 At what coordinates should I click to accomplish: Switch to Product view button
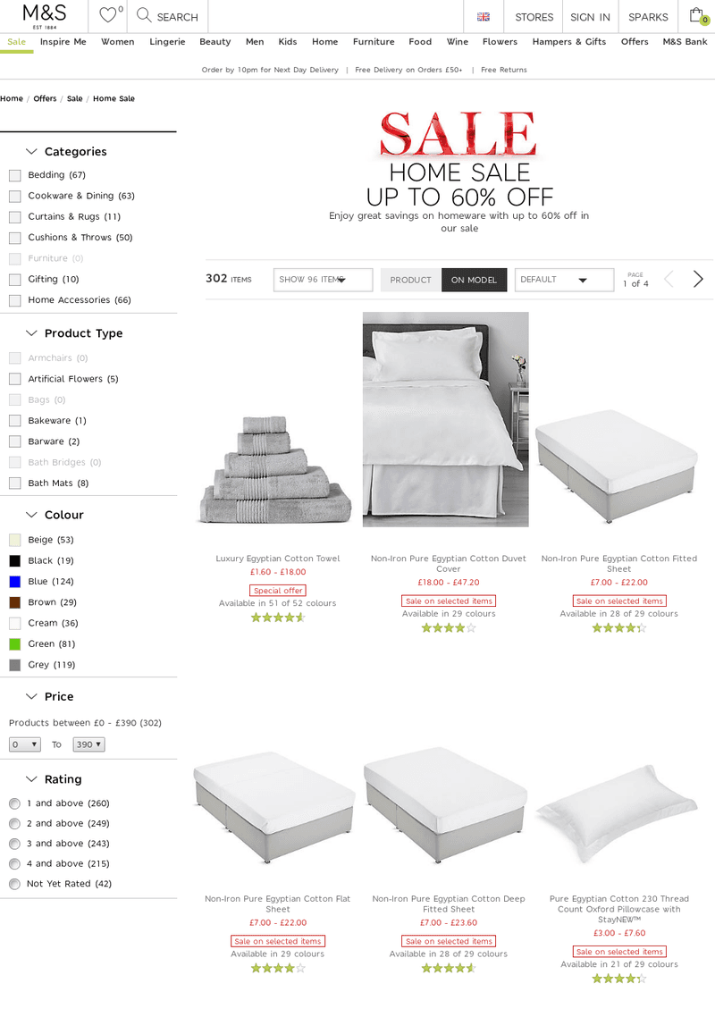[x=411, y=280]
